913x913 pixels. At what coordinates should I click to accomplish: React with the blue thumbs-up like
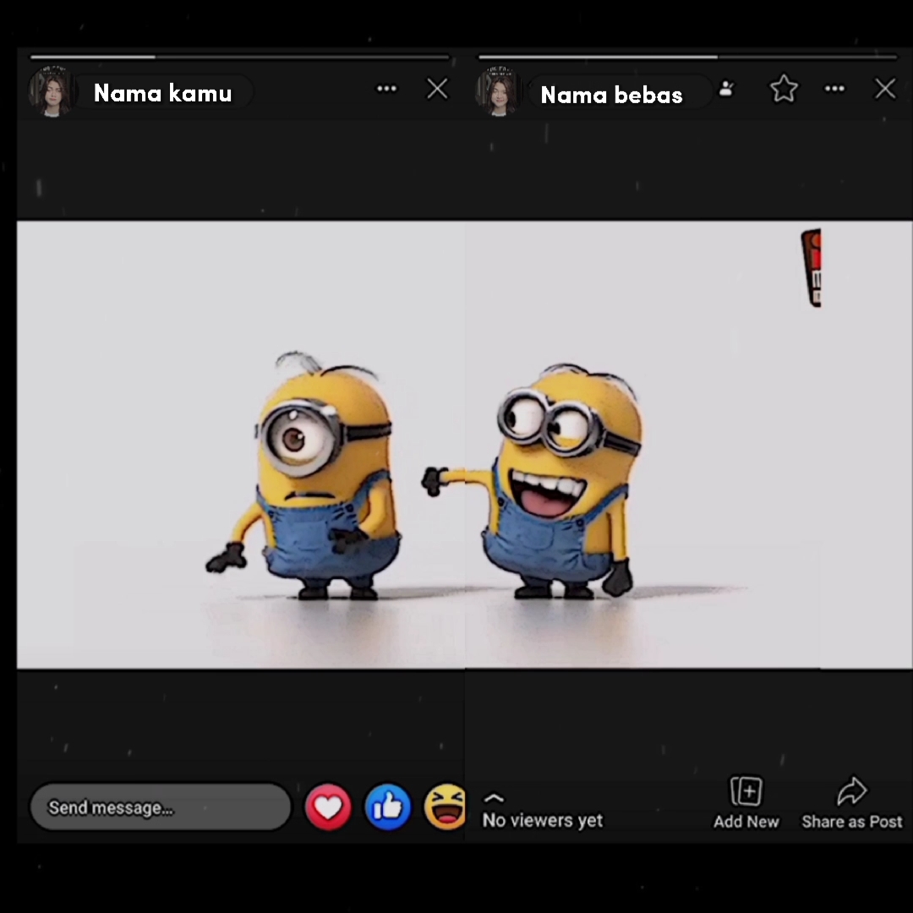pos(388,807)
